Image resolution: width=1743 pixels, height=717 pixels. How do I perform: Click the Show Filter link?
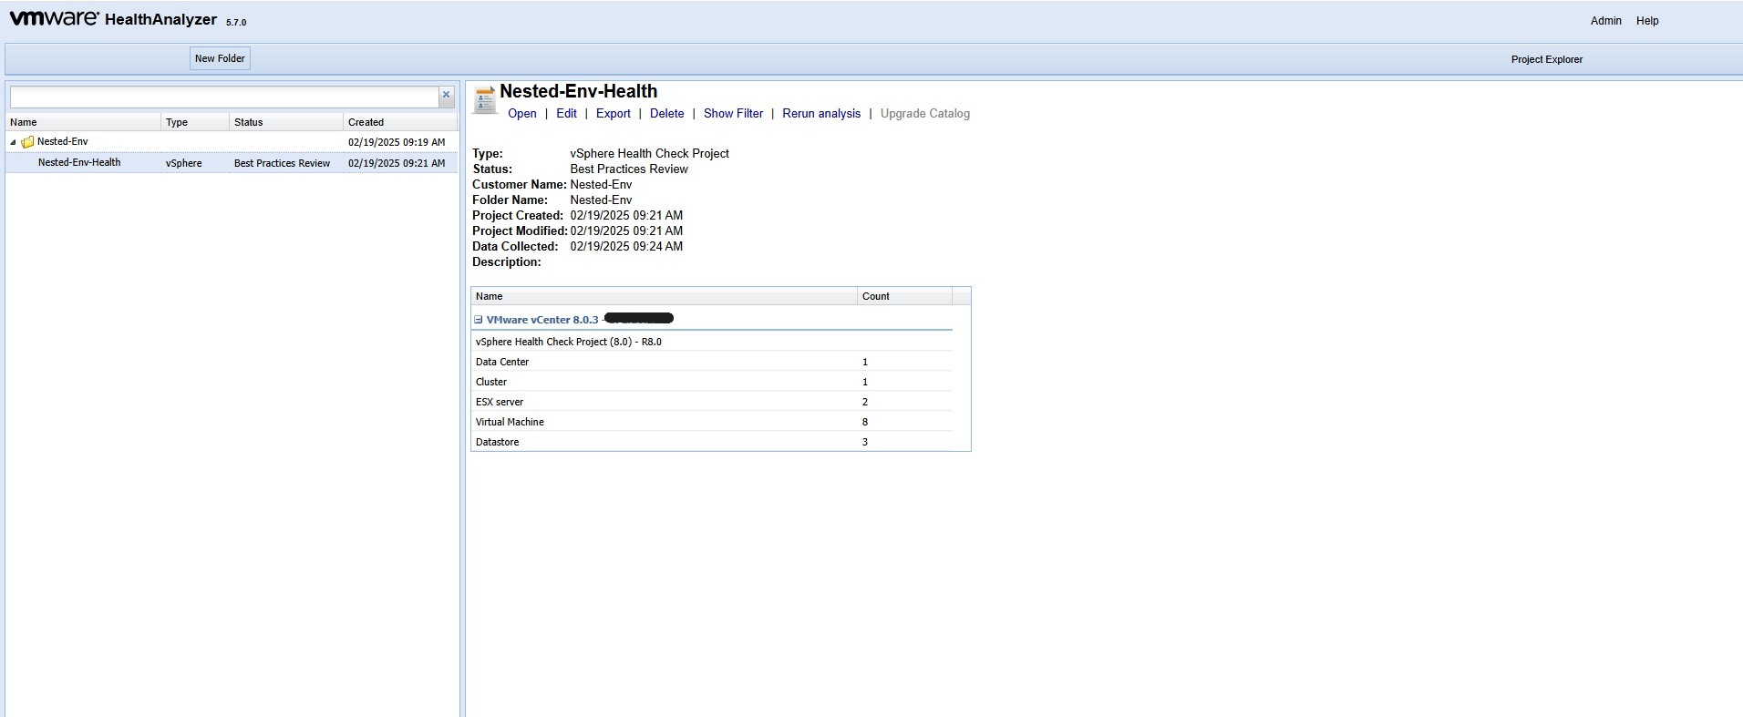tap(733, 114)
